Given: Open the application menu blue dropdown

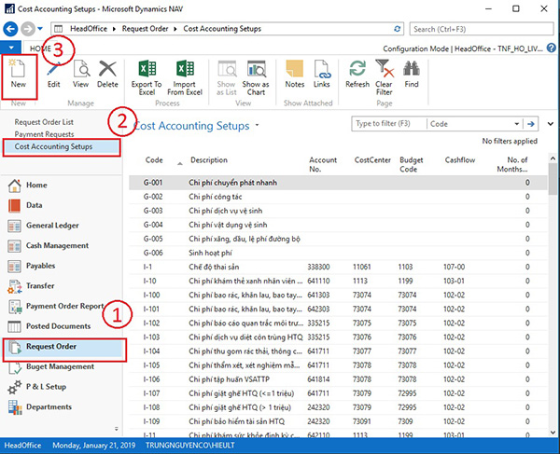Looking at the screenshot, I should [11, 48].
